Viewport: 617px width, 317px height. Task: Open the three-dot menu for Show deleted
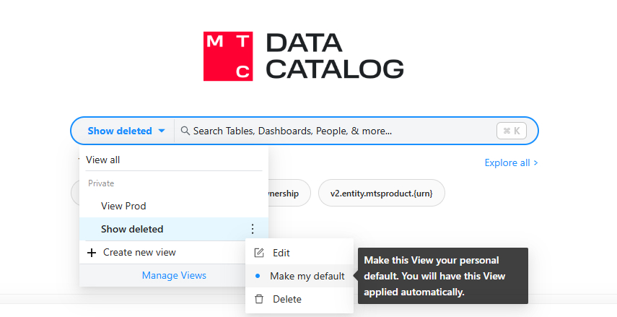tap(252, 229)
